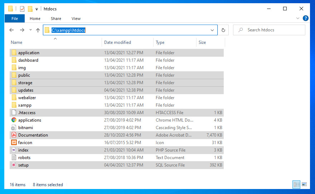
Task: Click the img folder icon
Action: click(x=14, y=68)
